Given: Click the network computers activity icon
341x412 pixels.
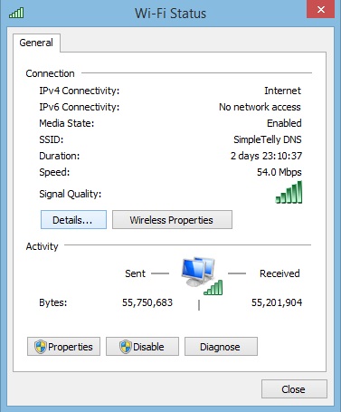Looking at the screenshot, I should (x=198, y=272).
